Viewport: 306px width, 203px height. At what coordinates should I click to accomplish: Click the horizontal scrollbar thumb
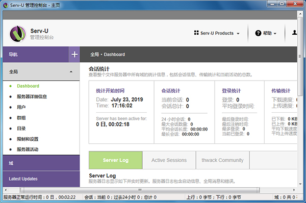pos(140,190)
